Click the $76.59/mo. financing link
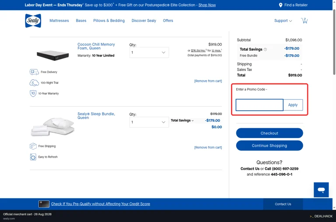Viewport: 336px width, 222px height. (x=199, y=51)
